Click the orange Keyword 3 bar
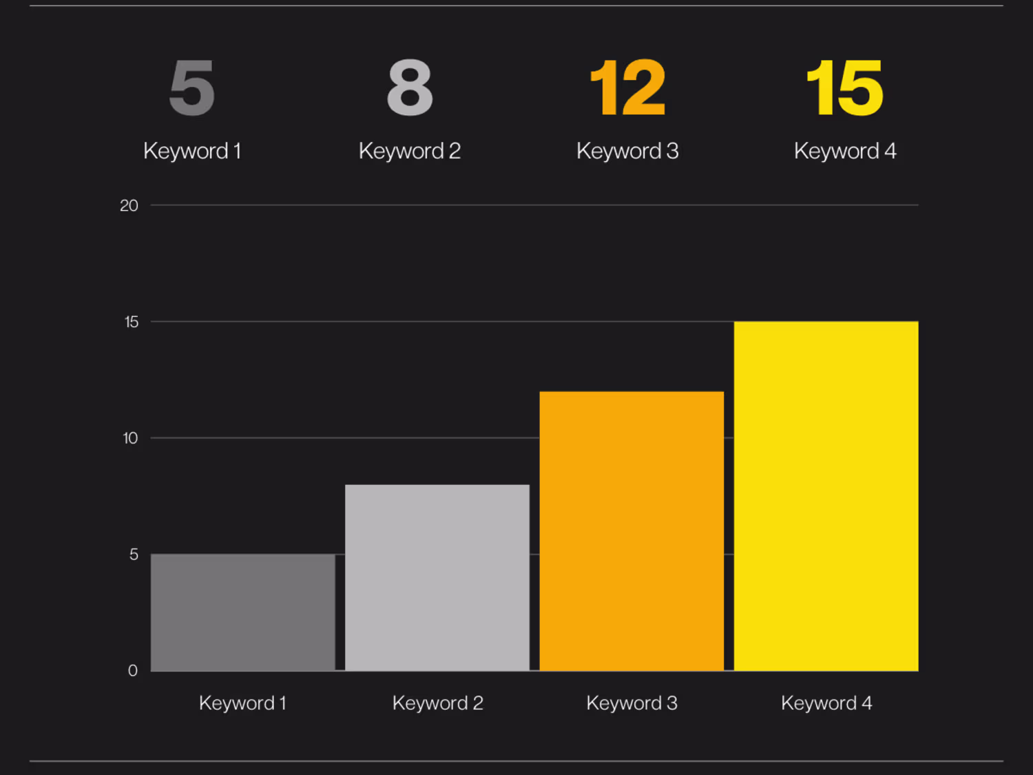 pos(632,530)
